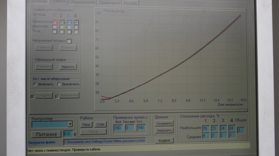This screenshot has height=156, width=279.
Task: Click Сохранить in the Данные group
Action: tap(163, 123)
